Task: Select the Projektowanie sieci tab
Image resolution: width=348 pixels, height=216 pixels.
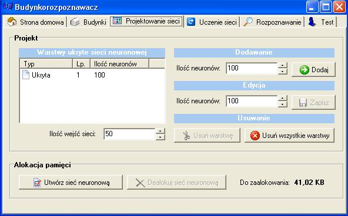Action: 146,21
